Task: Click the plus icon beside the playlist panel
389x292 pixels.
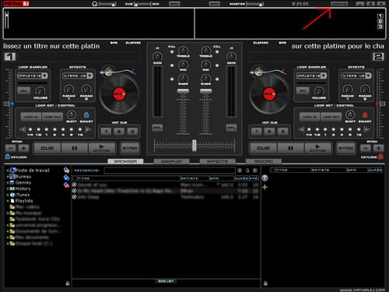Action: pyautogui.click(x=265, y=187)
